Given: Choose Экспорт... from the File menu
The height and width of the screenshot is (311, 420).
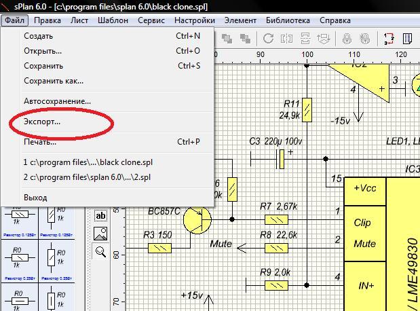Looking at the screenshot, I should 42,122.
